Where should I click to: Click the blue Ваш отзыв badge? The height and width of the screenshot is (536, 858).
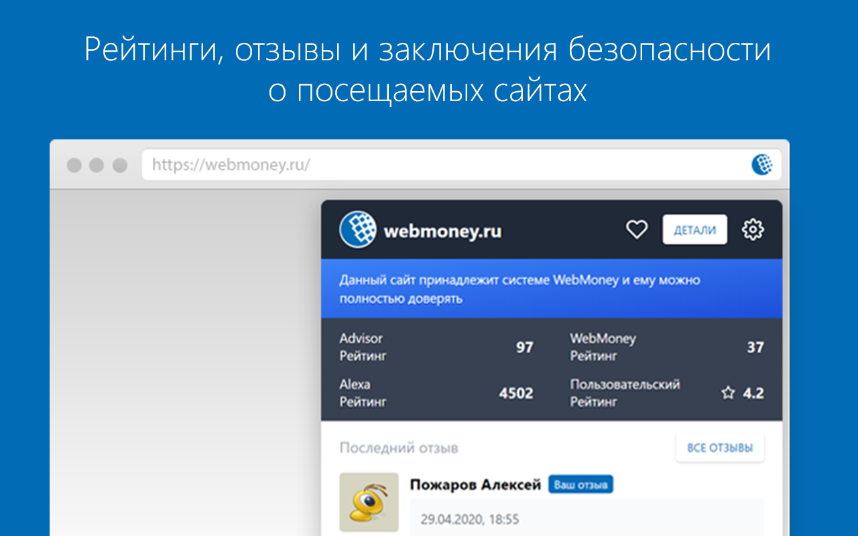click(x=580, y=484)
